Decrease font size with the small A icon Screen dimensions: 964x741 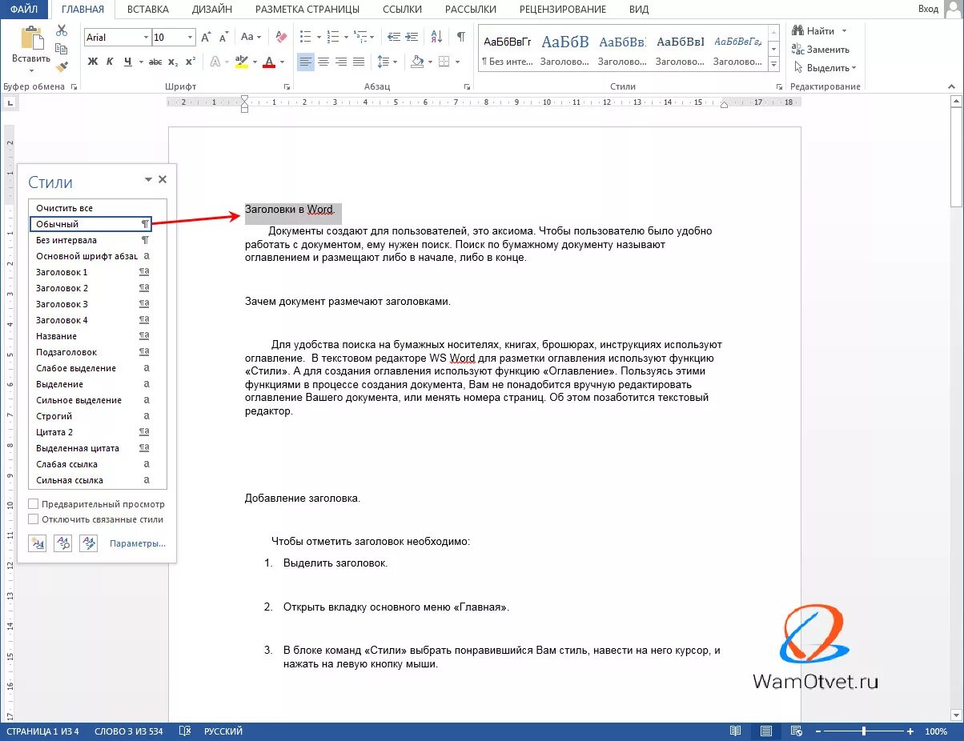pos(223,38)
